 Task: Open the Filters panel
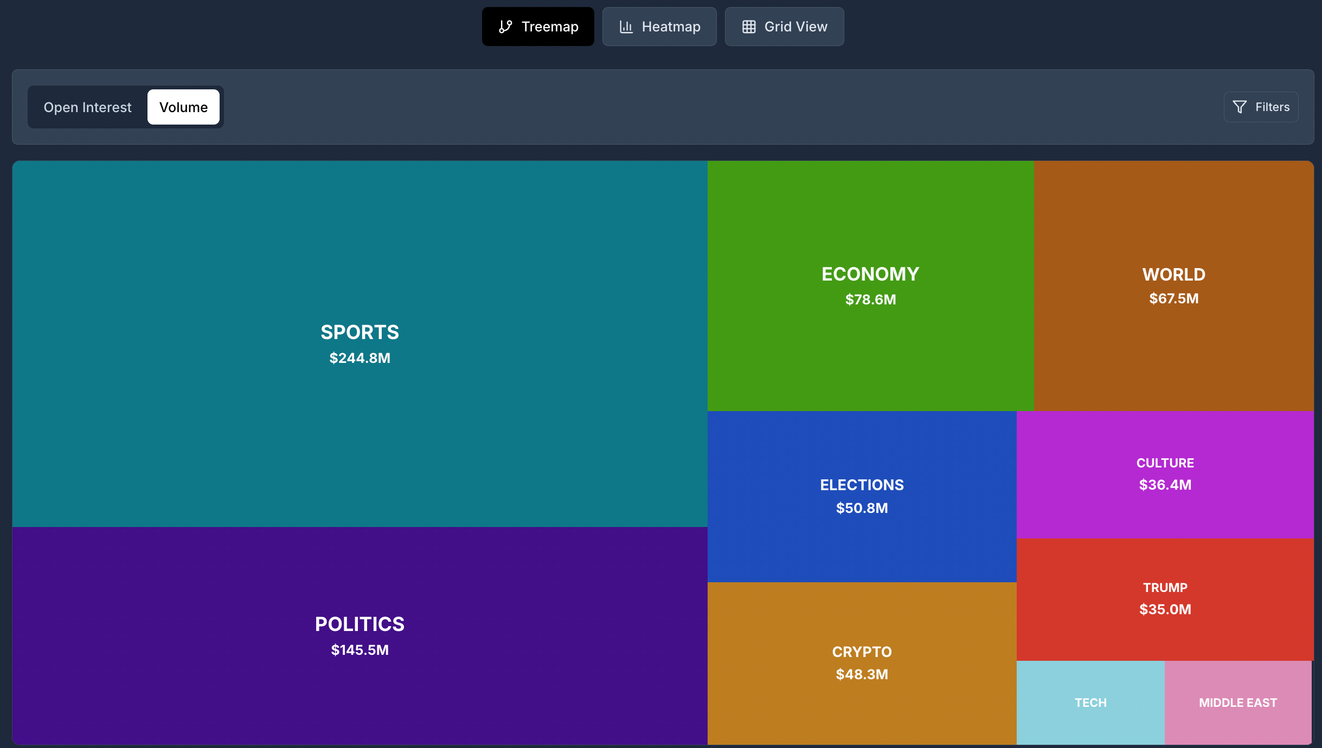1261,107
